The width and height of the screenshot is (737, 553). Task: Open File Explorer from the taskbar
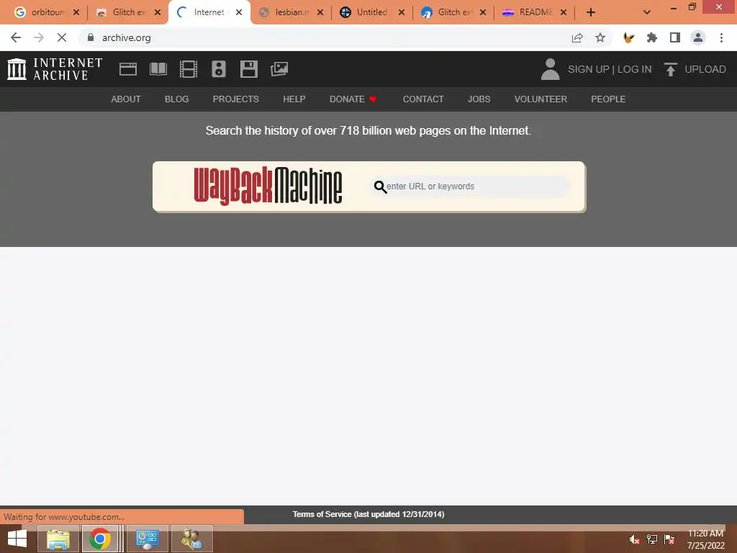pos(58,539)
